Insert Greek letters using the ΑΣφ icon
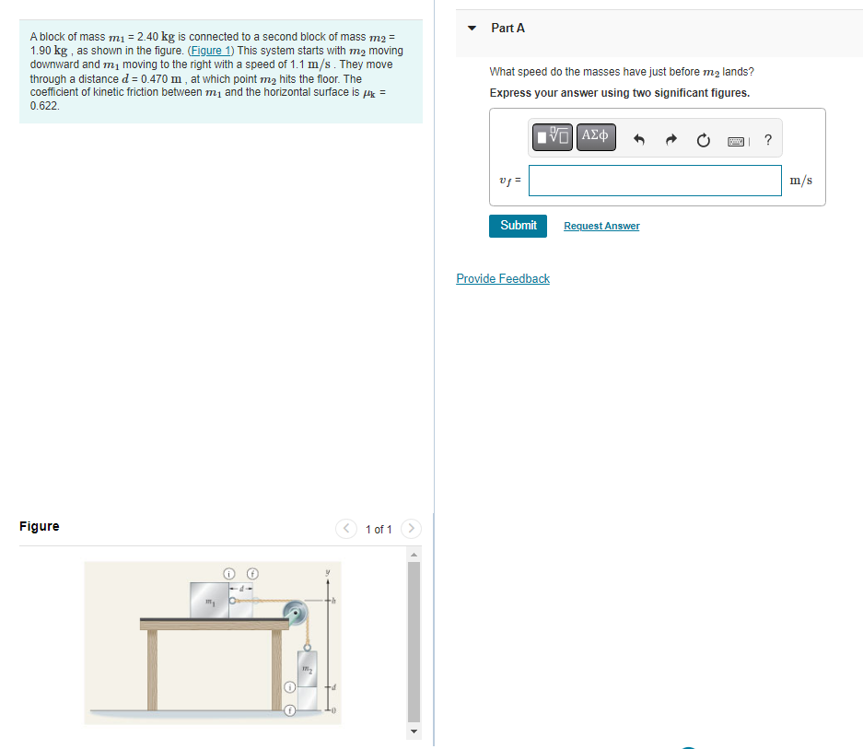Screen dimensions: 863x749 pyautogui.click(x=595, y=136)
